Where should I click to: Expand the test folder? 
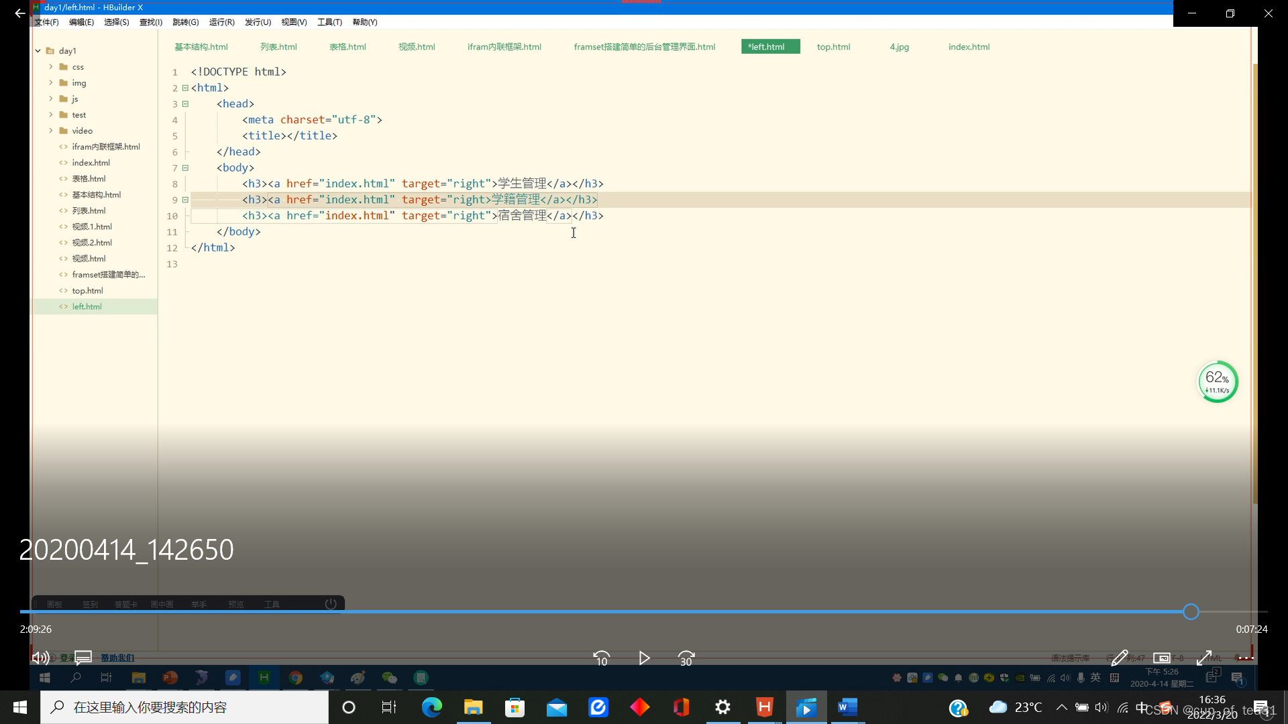(51, 115)
